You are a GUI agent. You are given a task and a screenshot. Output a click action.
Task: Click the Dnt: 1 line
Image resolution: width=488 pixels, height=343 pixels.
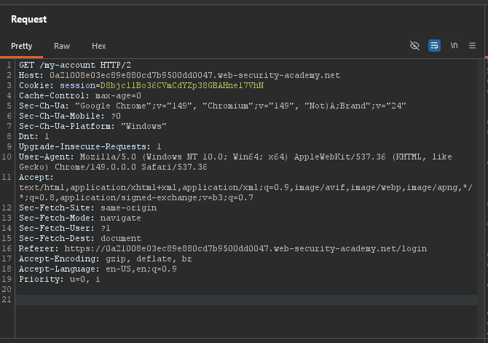click(x=34, y=136)
